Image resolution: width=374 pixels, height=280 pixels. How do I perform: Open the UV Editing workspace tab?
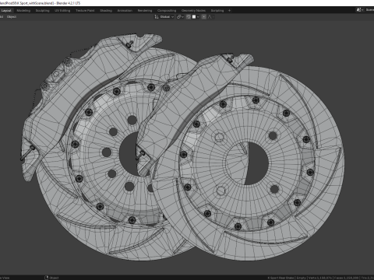[62, 11]
